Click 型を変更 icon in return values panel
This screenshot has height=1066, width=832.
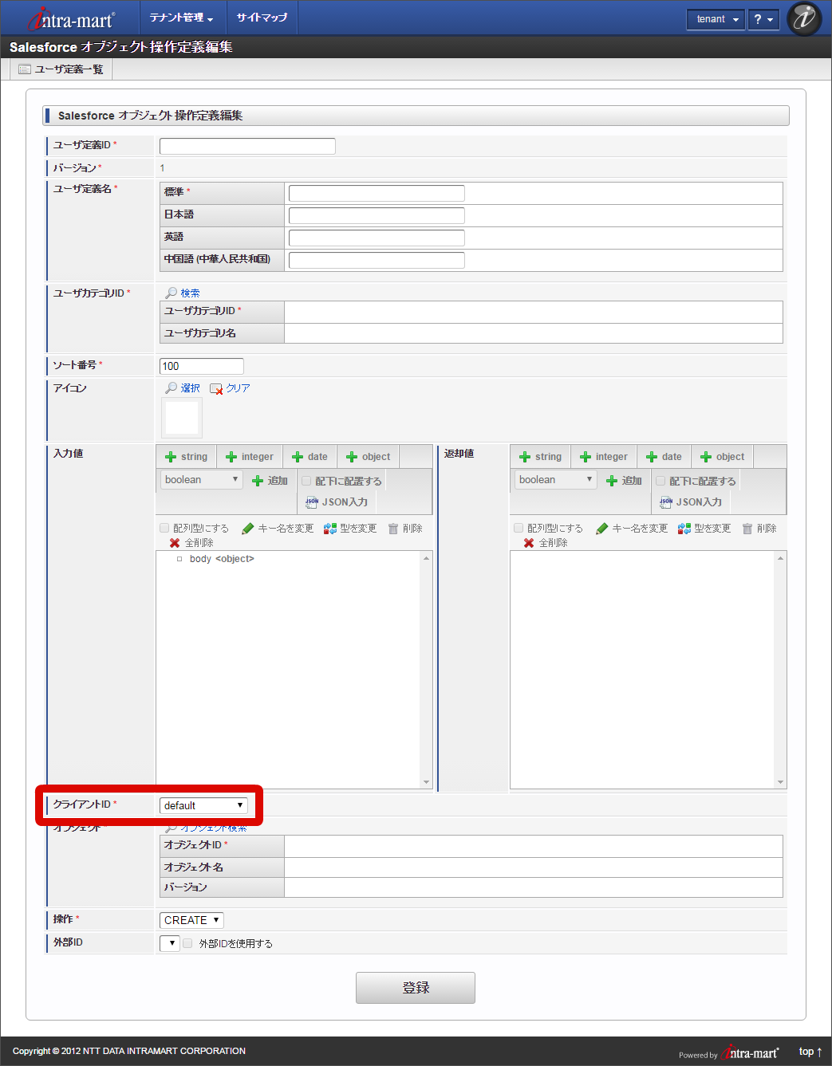coord(704,529)
